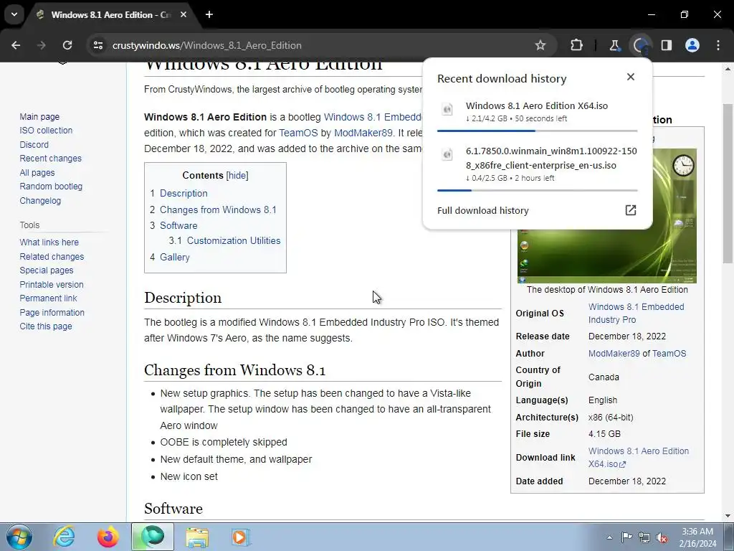The width and height of the screenshot is (734, 551).
Task: Open ModMaker89 author link in infobox
Action: click(614, 353)
